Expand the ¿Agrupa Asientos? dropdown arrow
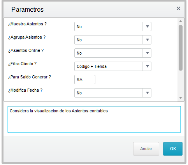The width and height of the screenshot is (188, 165). (x=147, y=40)
